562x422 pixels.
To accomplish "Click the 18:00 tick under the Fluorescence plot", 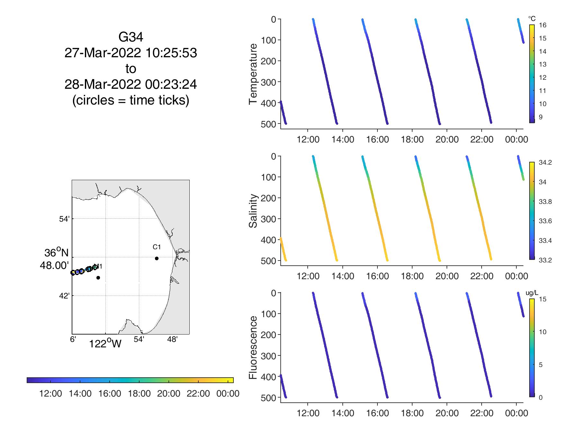I will click(x=412, y=413).
